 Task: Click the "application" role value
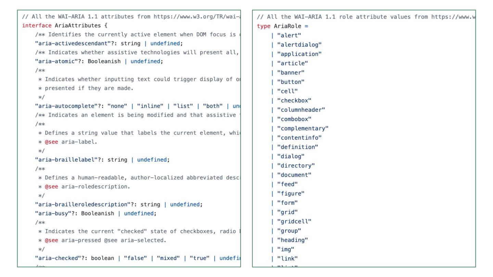coord(299,54)
